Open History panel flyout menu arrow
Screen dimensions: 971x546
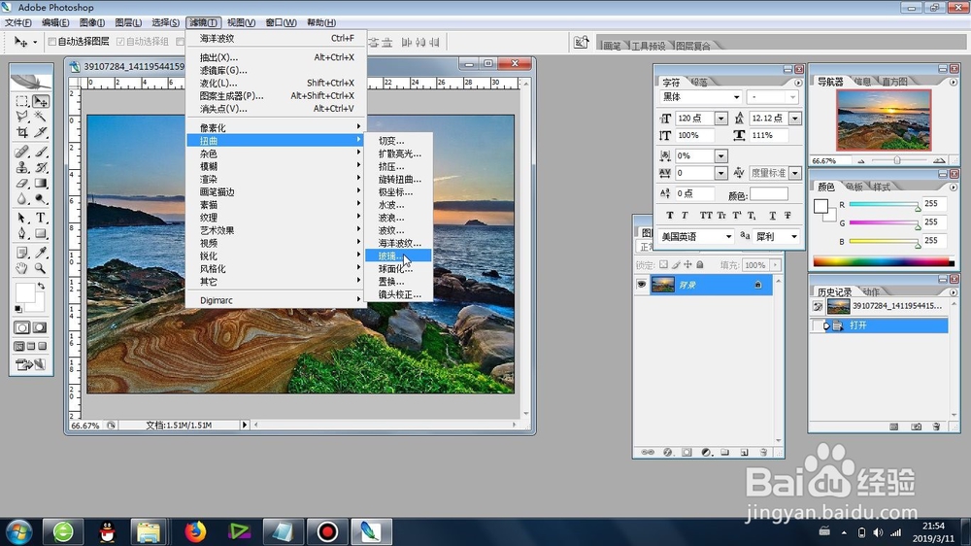[954, 291]
